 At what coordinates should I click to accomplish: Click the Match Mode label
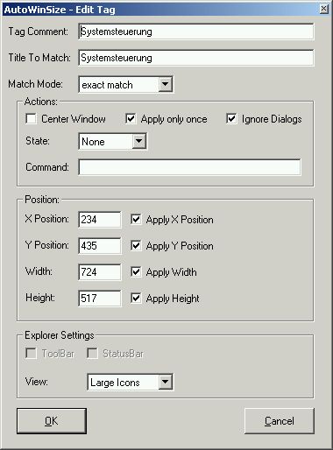tap(35, 84)
